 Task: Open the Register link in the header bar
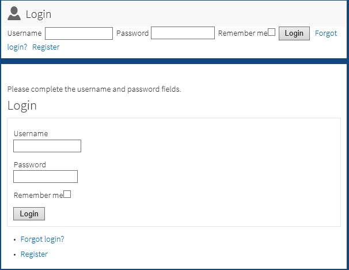pyautogui.click(x=46, y=47)
